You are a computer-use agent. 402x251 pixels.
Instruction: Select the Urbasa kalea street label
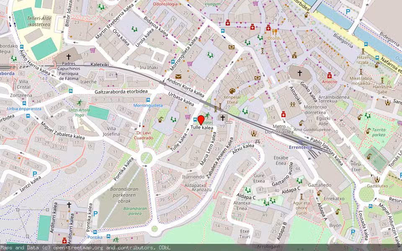coord(181,99)
